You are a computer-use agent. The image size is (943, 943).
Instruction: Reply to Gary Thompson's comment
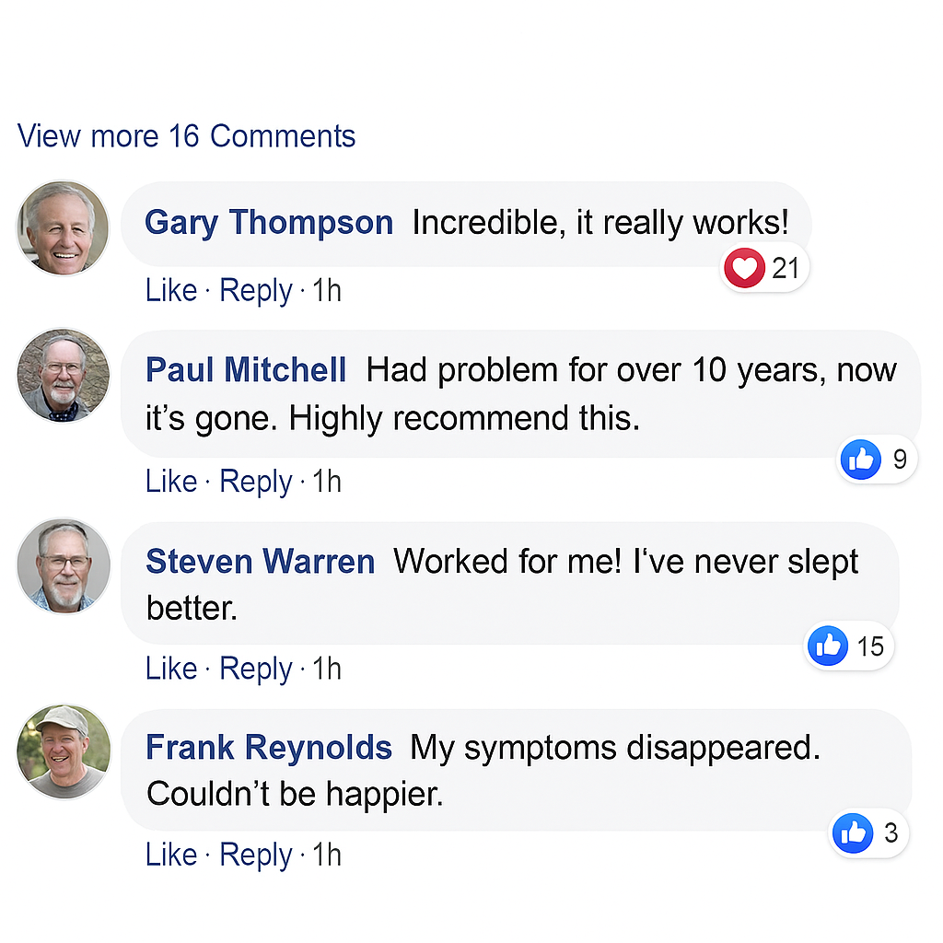256,292
